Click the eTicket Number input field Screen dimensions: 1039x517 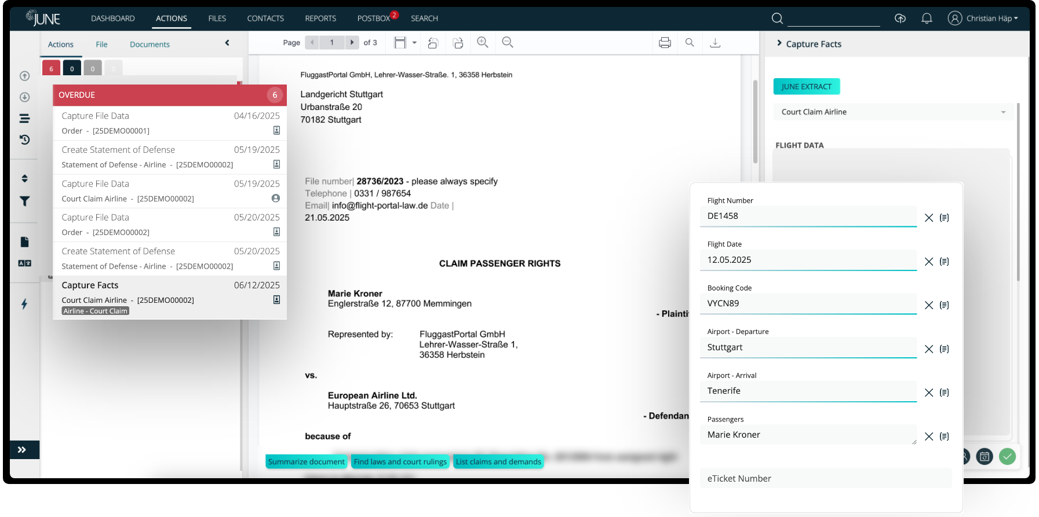click(x=825, y=478)
